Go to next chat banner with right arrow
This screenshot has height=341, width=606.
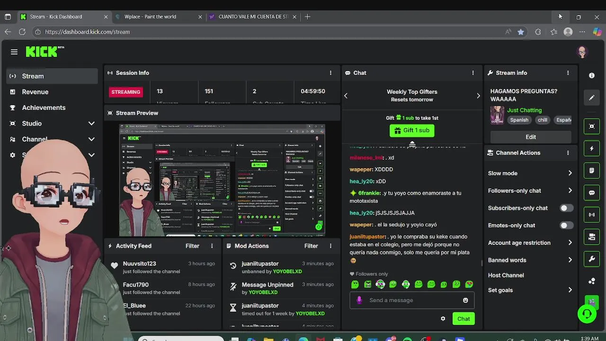[478, 96]
